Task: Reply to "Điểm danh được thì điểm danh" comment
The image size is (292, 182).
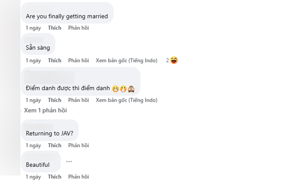Action: (x=78, y=100)
